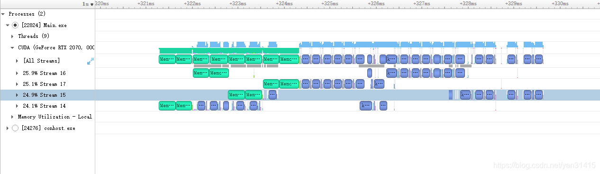This screenshot has height=174, width=600.
Task: Select the Main.exe process radio button
Action: coord(15,25)
